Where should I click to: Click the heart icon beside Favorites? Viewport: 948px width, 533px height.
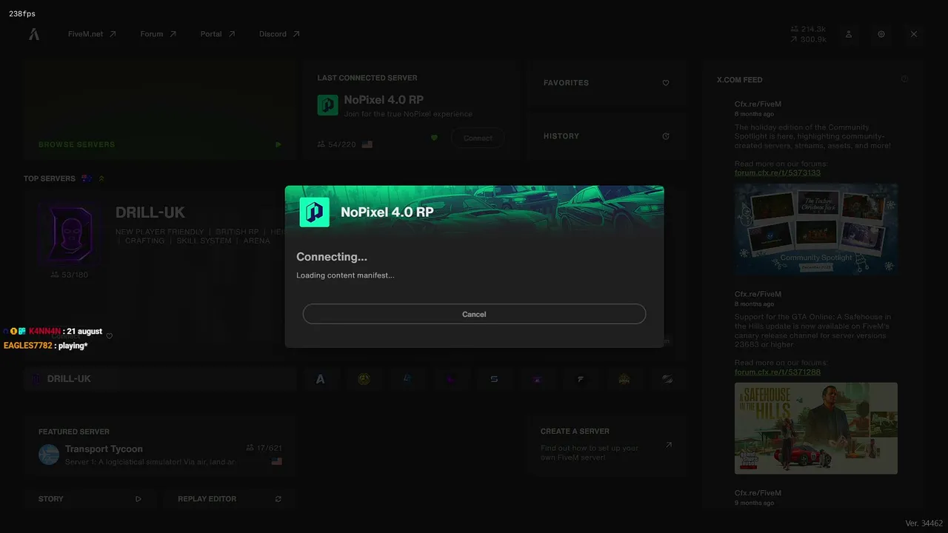[x=666, y=83]
